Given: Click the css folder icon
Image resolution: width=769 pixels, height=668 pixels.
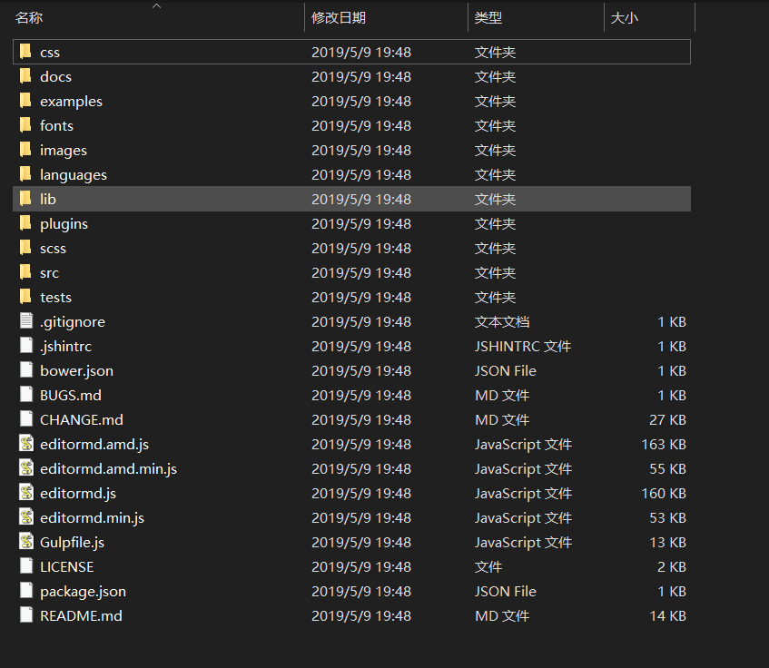Looking at the screenshot, I should tap(24, 52).
